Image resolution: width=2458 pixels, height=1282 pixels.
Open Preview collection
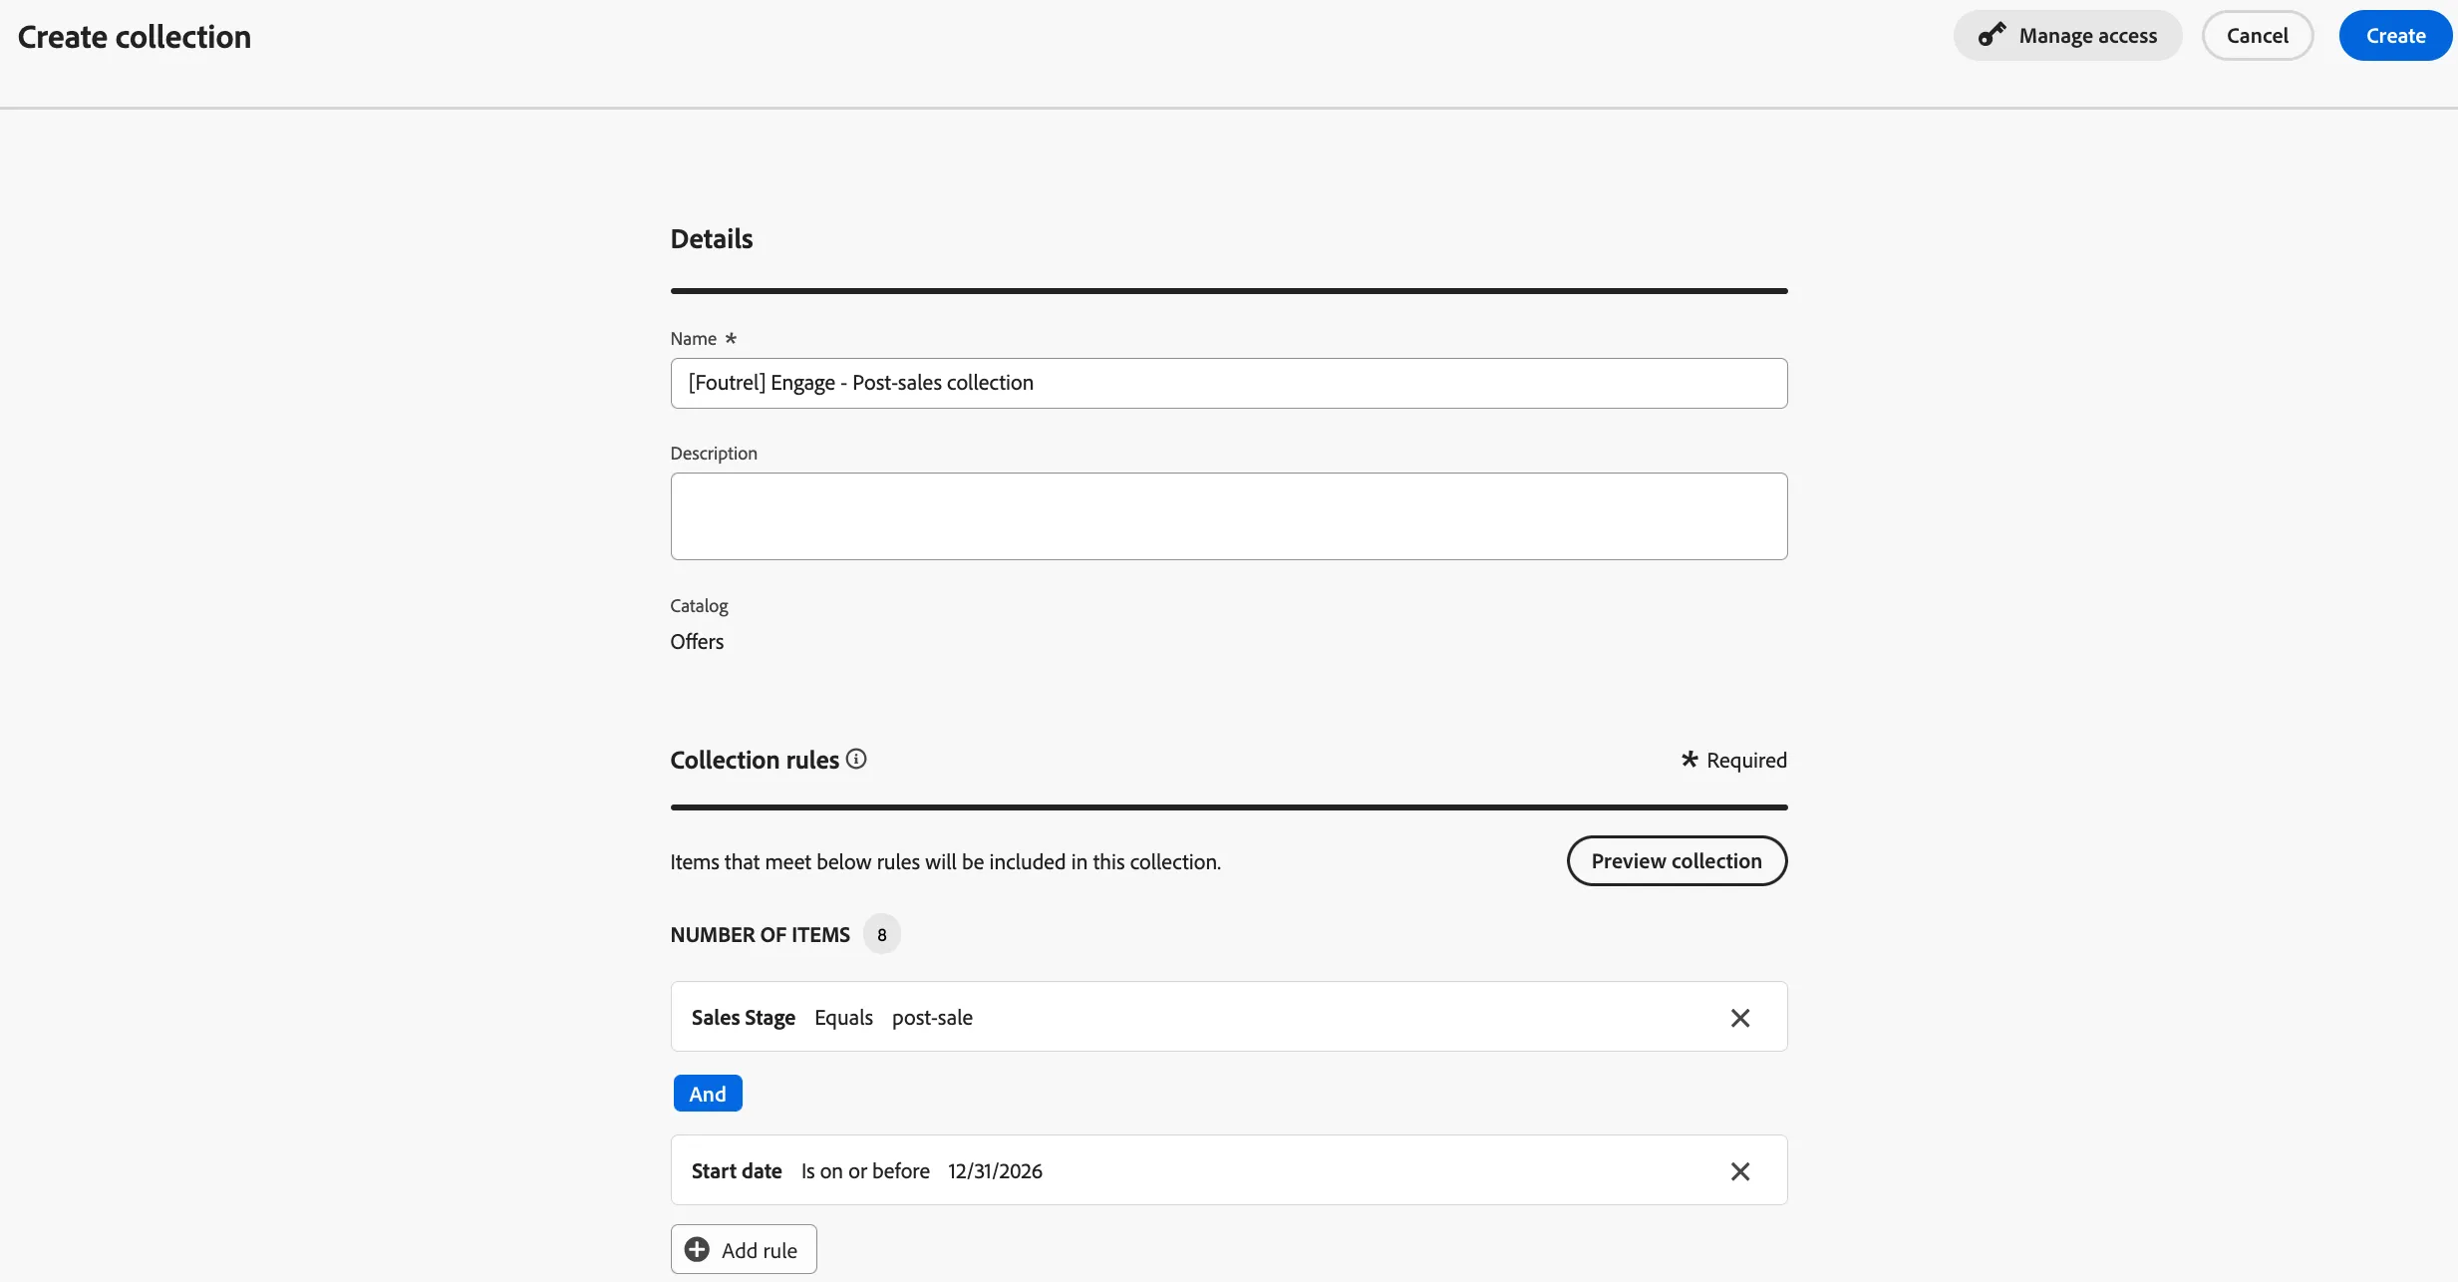[1677, 861]
